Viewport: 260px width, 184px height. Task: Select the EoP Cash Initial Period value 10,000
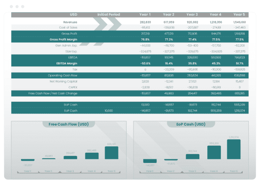[x=109, y=111]
